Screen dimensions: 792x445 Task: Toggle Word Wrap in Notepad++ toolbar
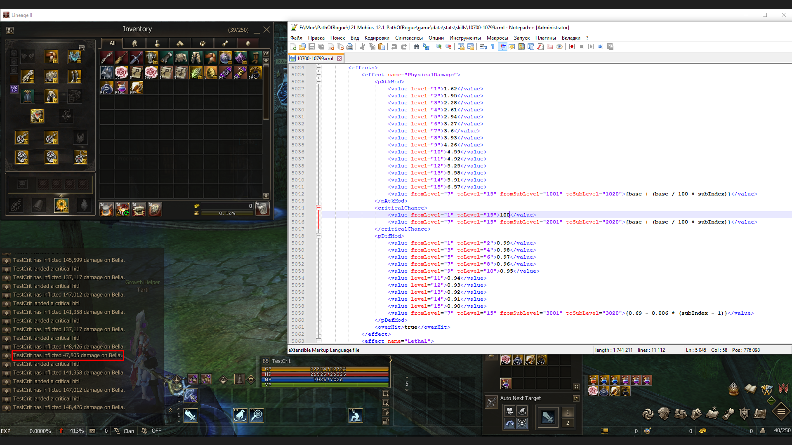click(483, 47)
